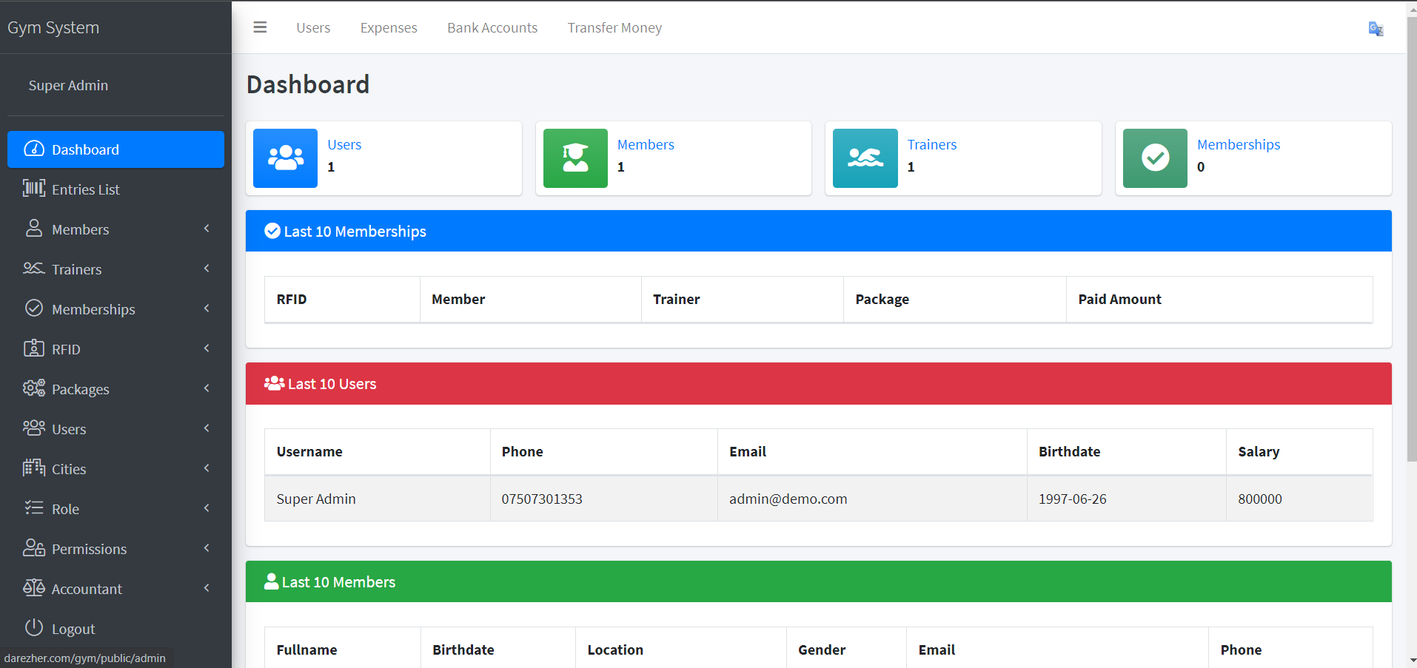Click the Packages gears icon in sidebar
The image size is (1417, 668).
point(34,388)
